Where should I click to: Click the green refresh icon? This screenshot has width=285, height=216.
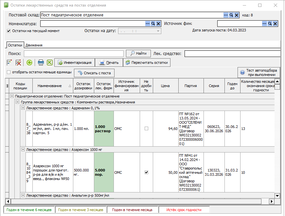click(29, 63)
